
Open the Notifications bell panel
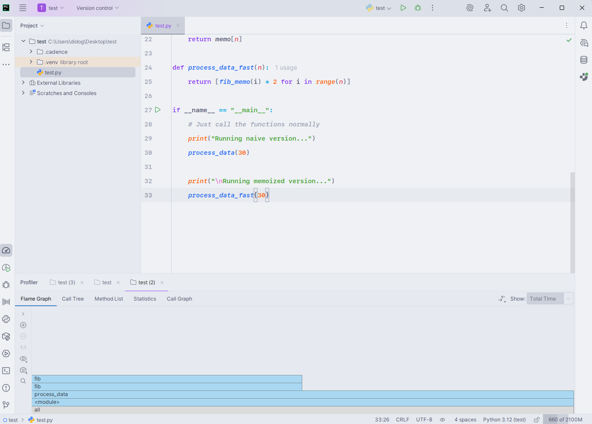tap(584, 25)
